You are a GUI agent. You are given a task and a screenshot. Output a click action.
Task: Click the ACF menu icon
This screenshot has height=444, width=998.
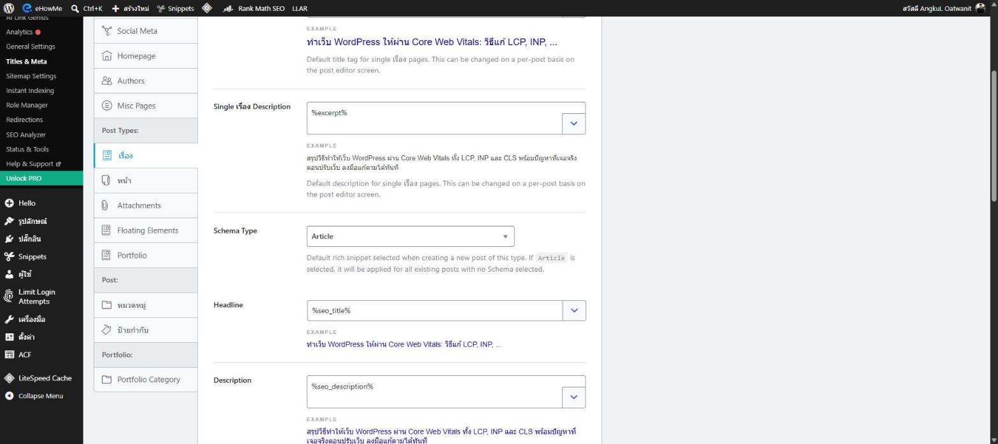9,355
